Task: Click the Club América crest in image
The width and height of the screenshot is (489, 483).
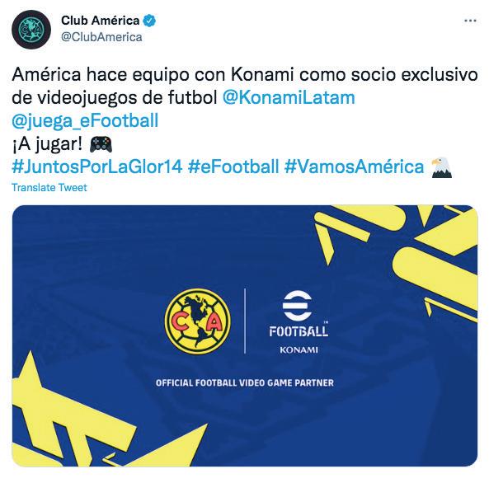Action: tap(198, 321)
